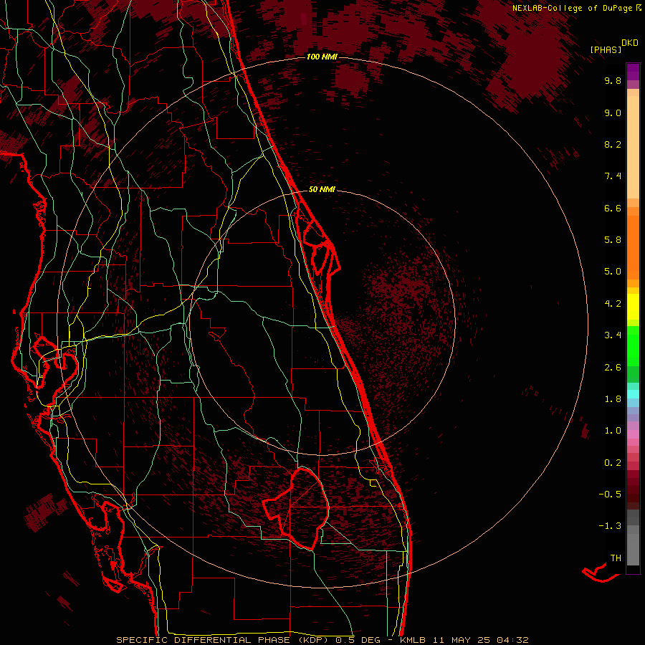Pick the yellow band of the color bar
The image size is (645, 645).
[x=633, y=307]
